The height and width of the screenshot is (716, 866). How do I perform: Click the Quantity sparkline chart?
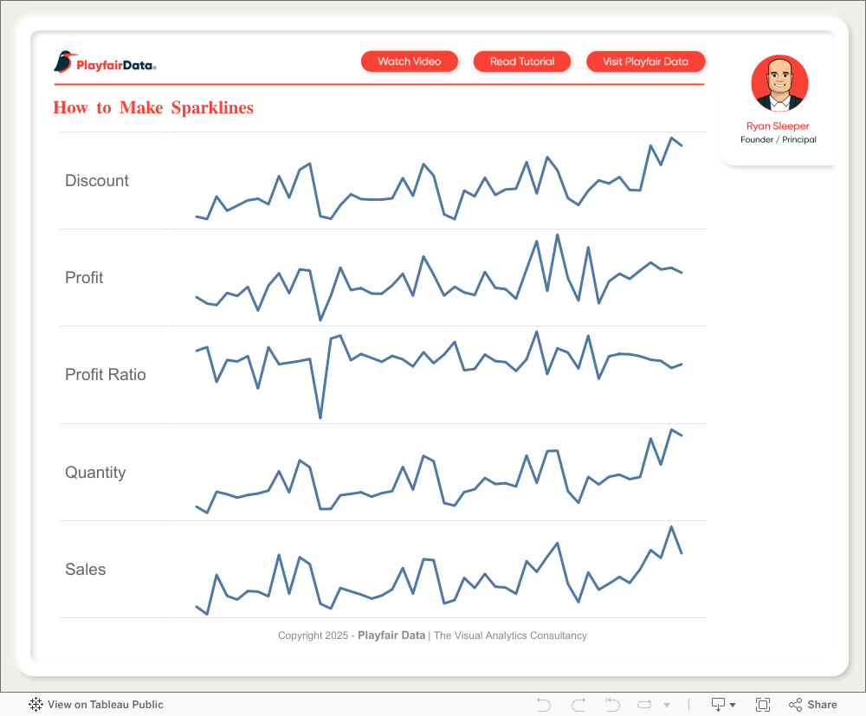coord(439,472)
